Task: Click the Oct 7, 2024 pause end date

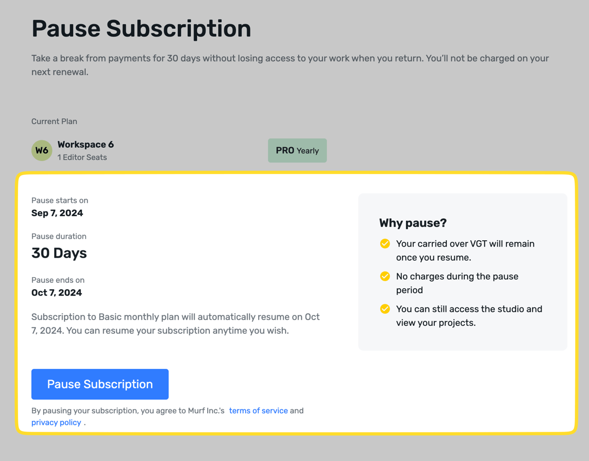Action: pyautogui.click(x=57, y=293)
